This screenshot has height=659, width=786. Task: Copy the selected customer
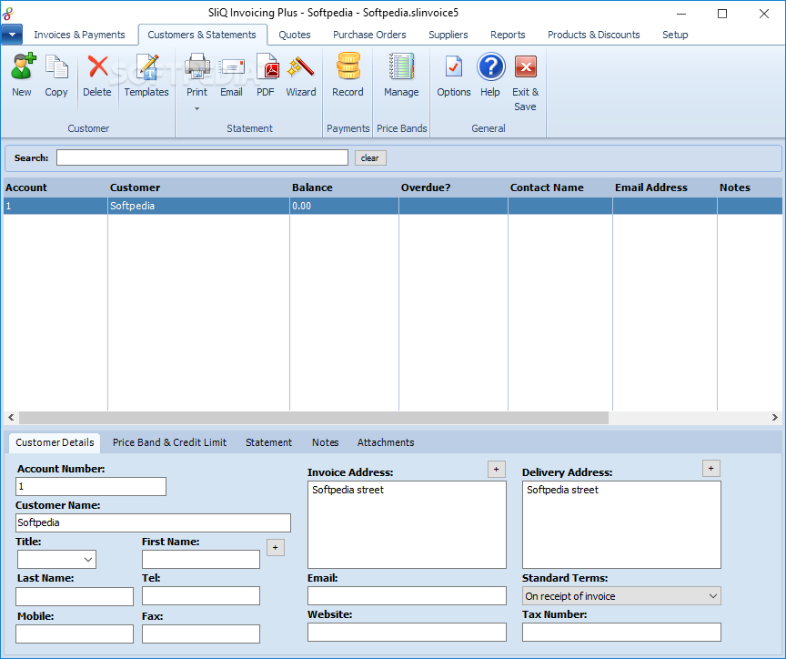56,66
